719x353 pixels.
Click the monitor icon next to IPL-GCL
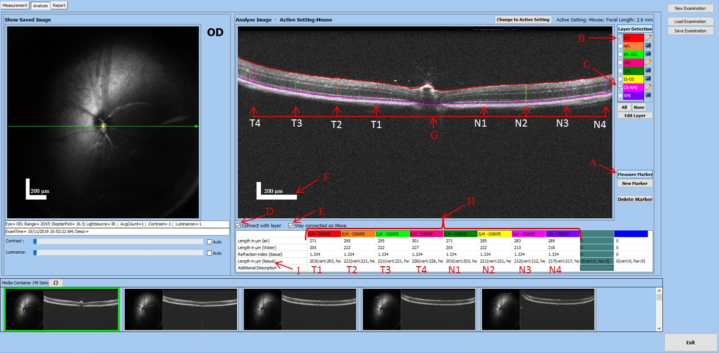[649, 54]
